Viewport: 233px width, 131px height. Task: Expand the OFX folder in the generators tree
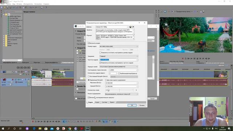[4, 36]
